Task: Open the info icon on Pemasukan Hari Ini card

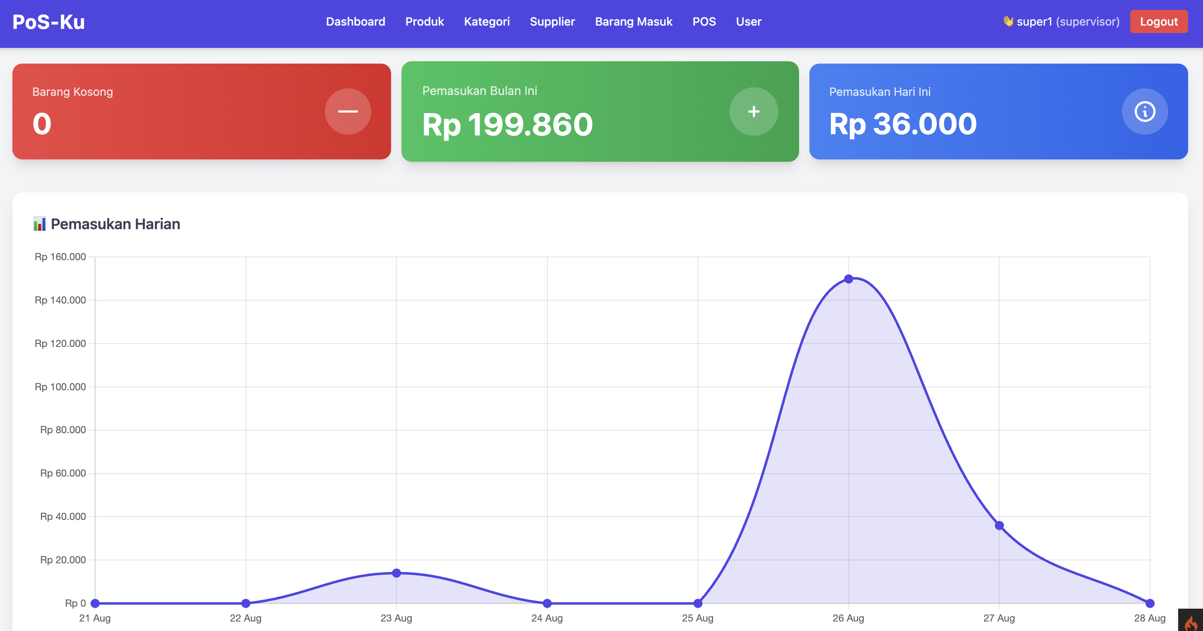Action: [1145, 111]
